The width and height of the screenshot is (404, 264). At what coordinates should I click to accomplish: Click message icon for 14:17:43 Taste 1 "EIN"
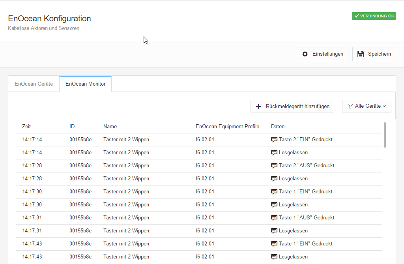(274, 244)
